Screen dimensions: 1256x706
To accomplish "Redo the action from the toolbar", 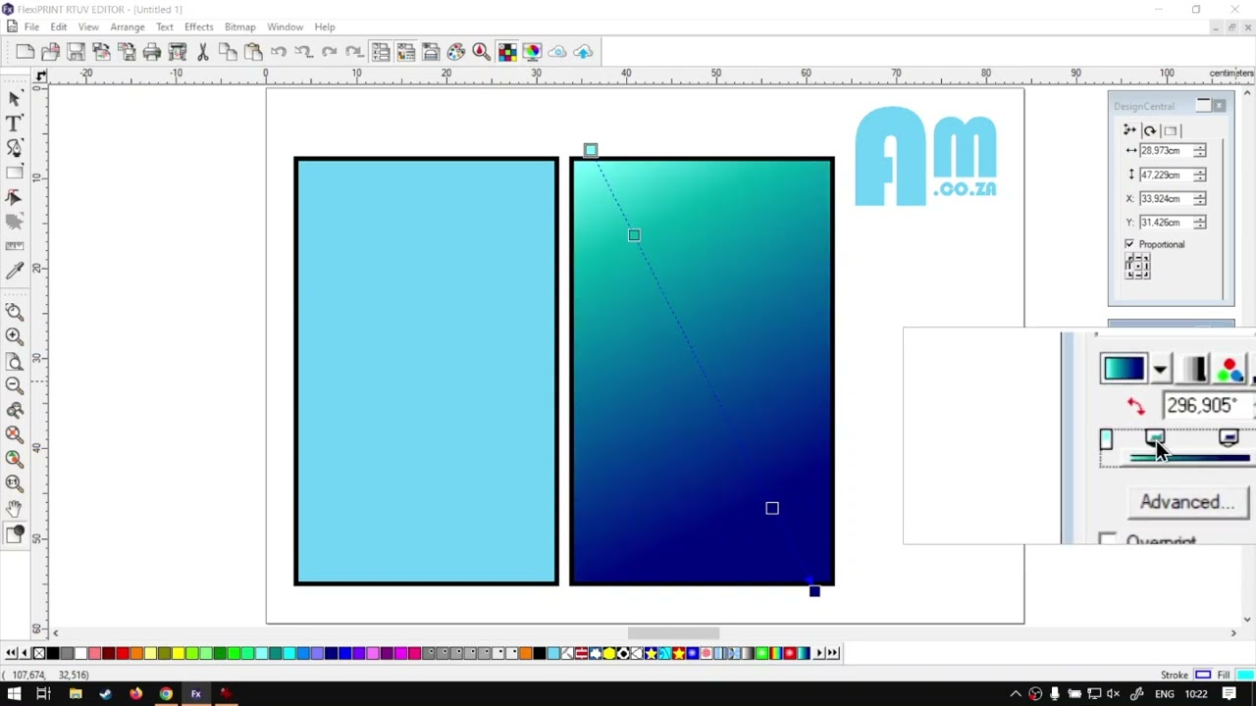I will pos(330,52).
